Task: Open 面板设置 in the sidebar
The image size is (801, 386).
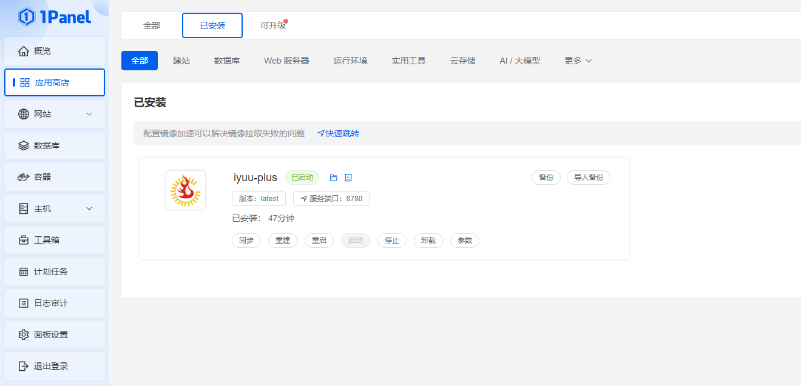Action: [55, 334]
